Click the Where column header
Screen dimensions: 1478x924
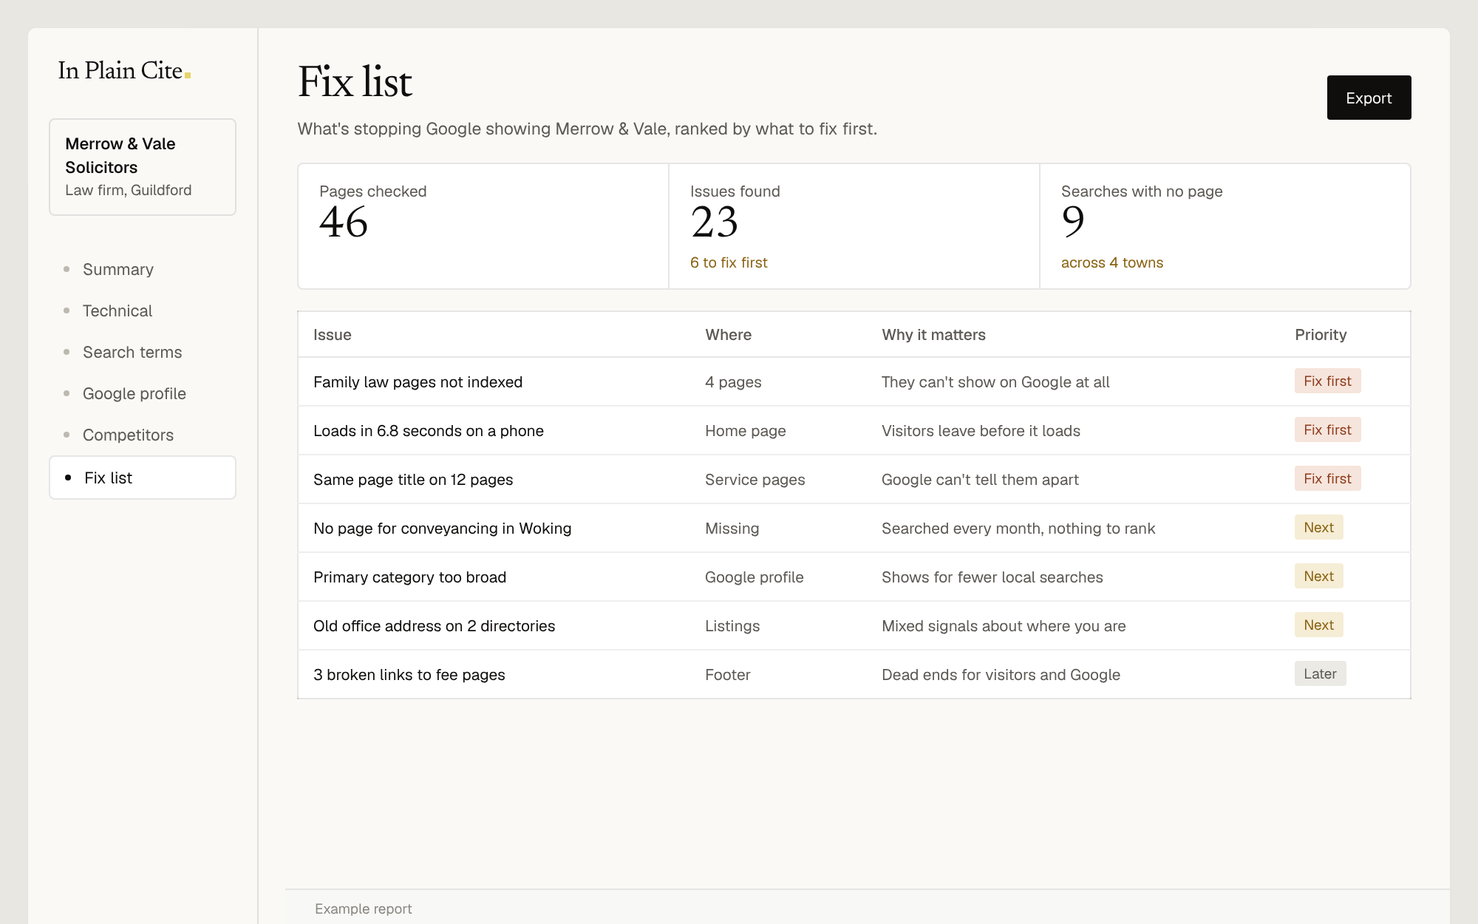pos(729,335)
